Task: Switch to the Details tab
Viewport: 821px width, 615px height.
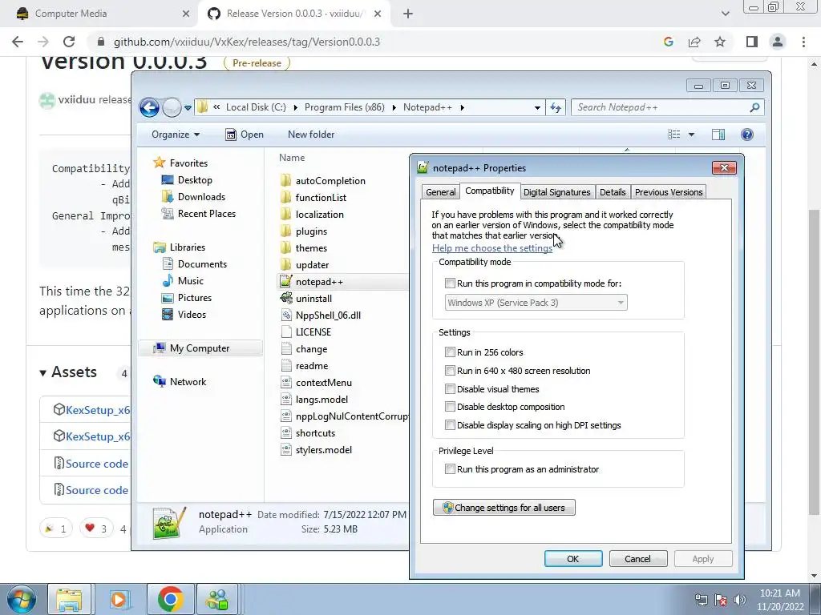Action: 613,192
